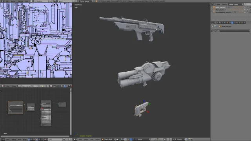Open the Modifiers properties tab
Screen dimensions: 251x141
232,23
